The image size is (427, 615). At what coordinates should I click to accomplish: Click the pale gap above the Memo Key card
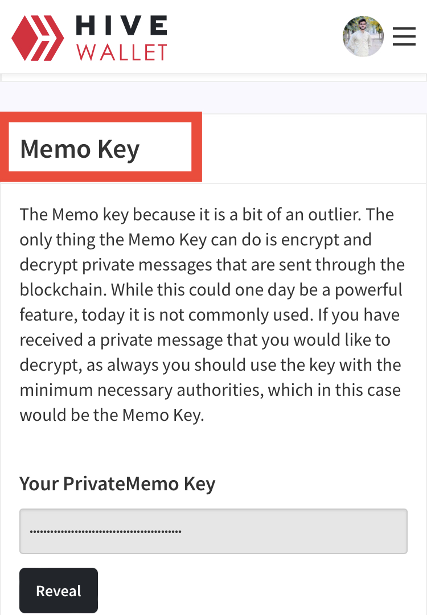(x=213, y=97)
